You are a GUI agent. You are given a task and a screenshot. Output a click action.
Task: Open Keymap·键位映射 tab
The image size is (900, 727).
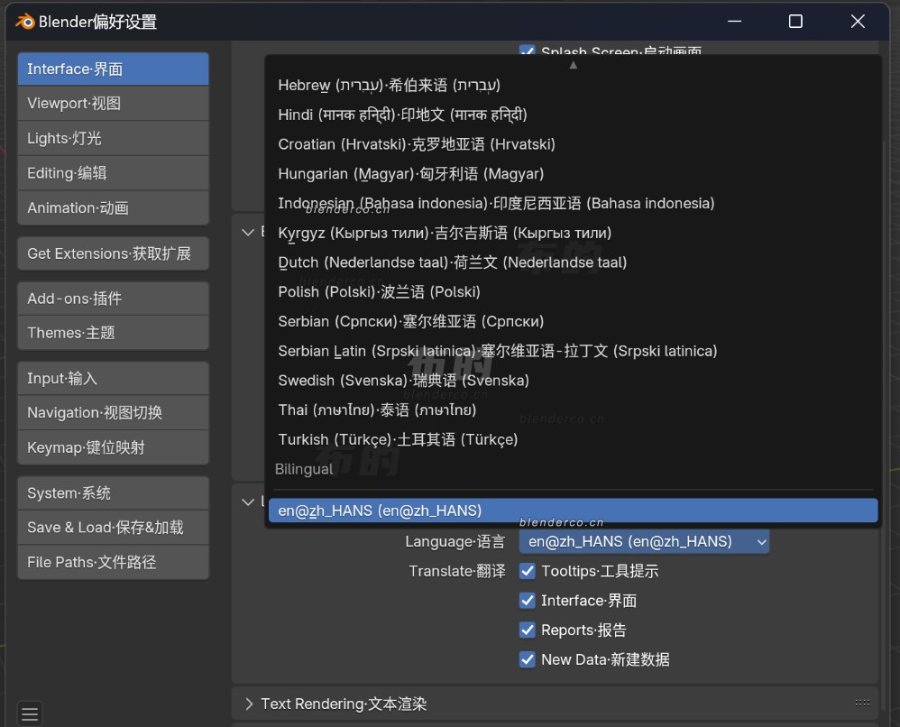(113, 447)
